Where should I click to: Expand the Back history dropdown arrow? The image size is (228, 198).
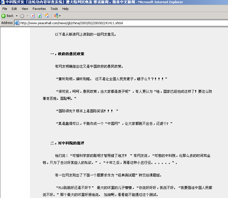(17, 16)
